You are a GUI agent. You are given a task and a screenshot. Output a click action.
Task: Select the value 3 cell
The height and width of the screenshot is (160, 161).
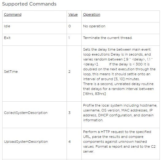click(74, 115)
